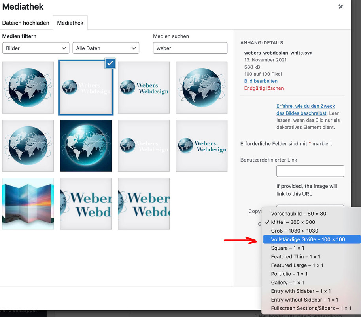Click the file name webers-webdesign-white.svg

click(278, 53)
